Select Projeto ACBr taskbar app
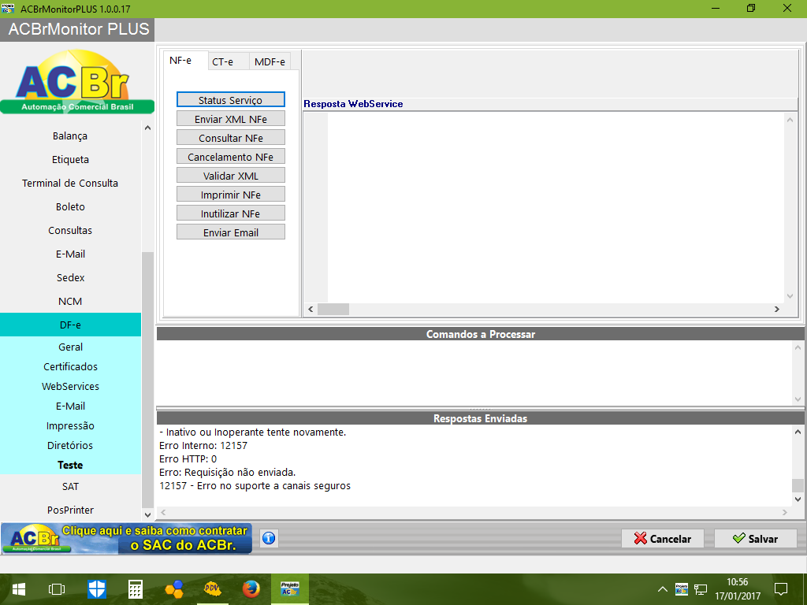The height and width of the screenshot is (605, 807). (290, 589)
